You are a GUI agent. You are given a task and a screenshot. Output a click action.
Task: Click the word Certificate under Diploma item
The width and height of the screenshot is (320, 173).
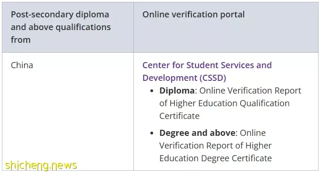[180, 116]
